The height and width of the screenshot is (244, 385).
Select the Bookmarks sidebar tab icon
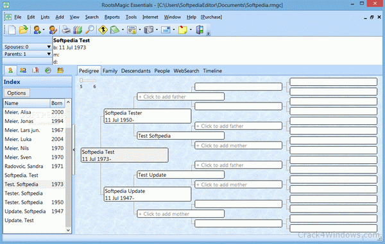coord(35,70)
